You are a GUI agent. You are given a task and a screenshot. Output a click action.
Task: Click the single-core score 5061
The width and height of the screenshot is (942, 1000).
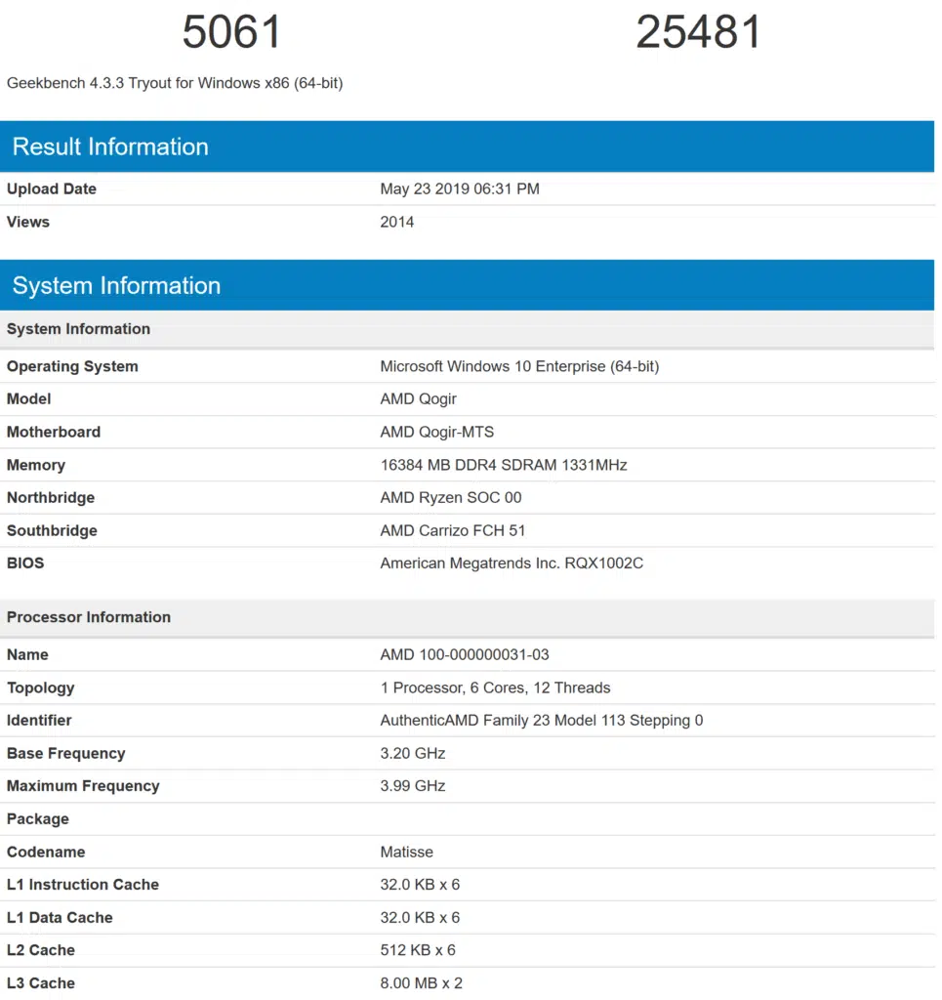pyautogui.click(x=231, y=32)
